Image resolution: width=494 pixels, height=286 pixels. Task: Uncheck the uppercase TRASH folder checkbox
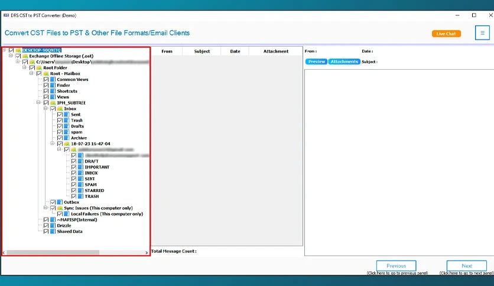click(x=74, y=196)
